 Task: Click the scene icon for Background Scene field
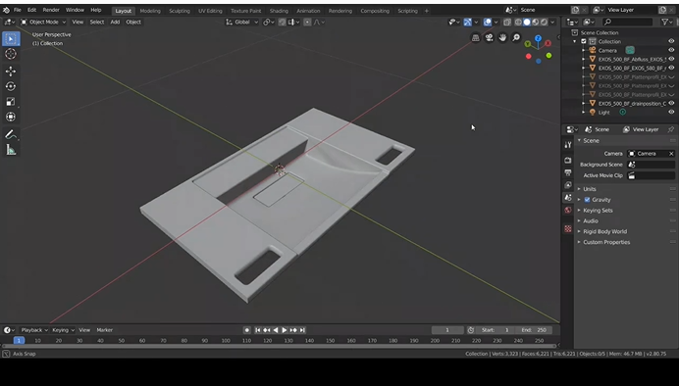(632, 165)
